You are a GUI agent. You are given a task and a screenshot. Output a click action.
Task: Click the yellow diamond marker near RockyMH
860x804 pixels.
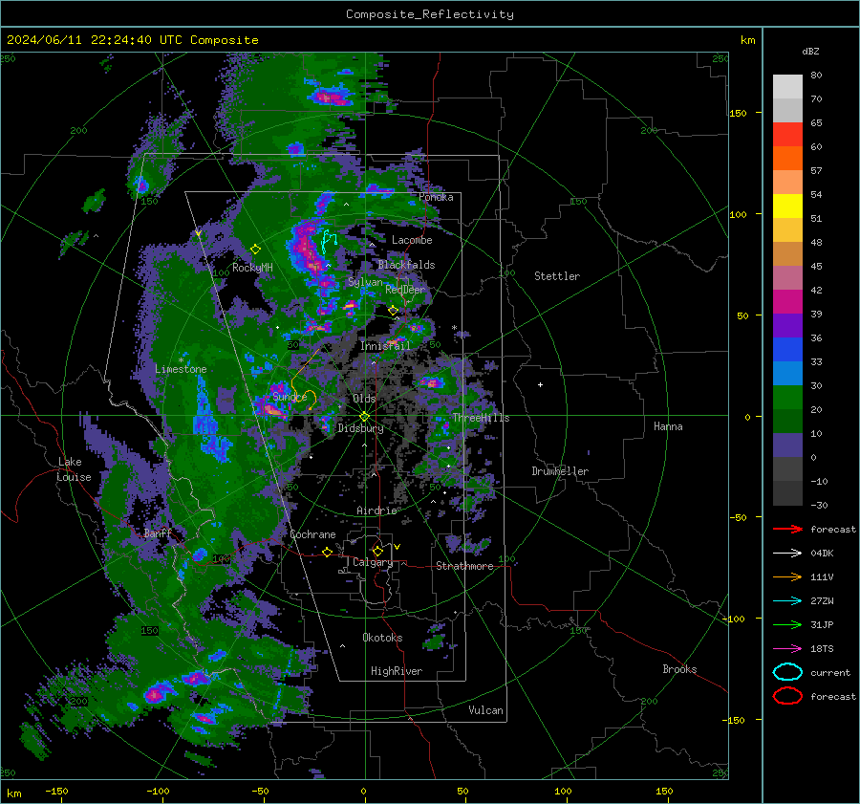[x=255, y=250]
